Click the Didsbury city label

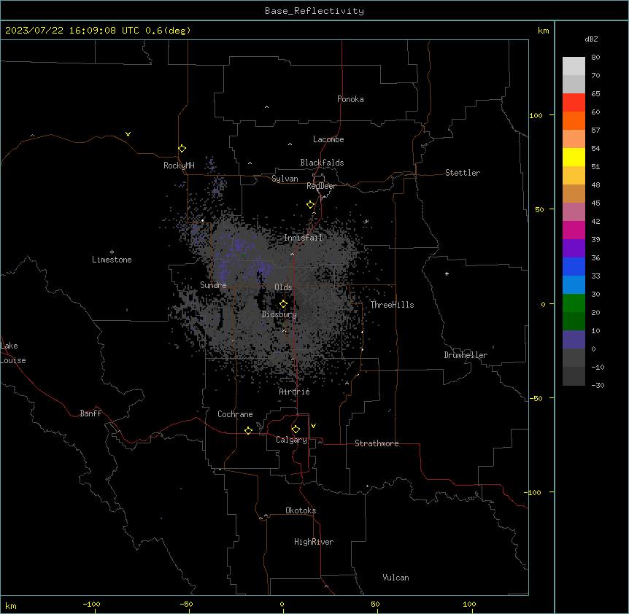point(279,314)
